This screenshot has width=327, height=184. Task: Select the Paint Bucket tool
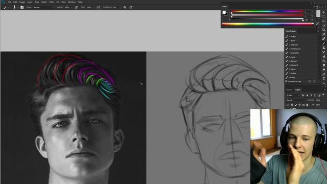point(324,61)
